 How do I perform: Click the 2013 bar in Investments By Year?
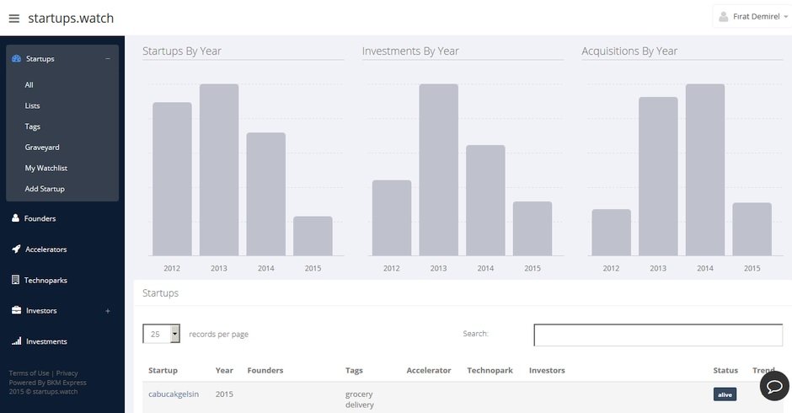click(438, 169)
